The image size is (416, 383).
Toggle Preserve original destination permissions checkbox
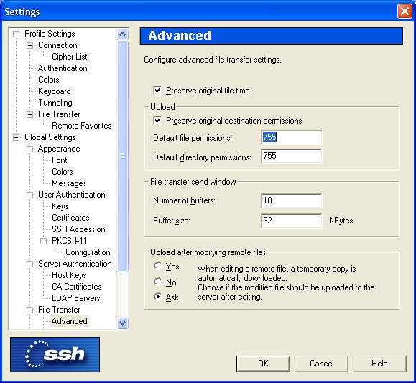point(157,121)
